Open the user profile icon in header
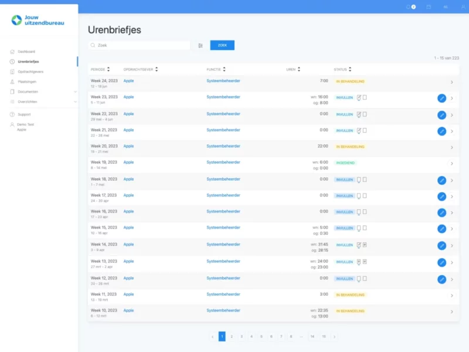This screenshot has width=469, height=352. click(463, 6)
